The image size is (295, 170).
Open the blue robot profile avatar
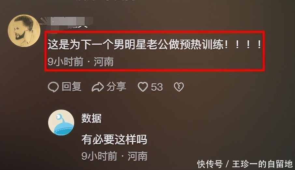click(x=61, y=123)
